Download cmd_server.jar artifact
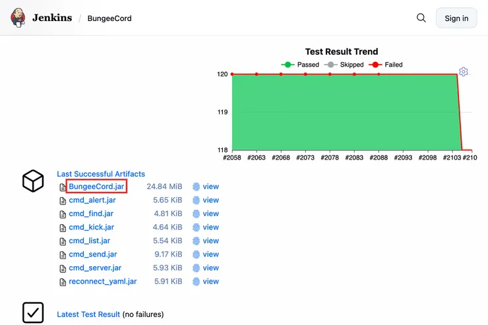The width and height of the screenshot is (488, 325). (x=95, y=268)
